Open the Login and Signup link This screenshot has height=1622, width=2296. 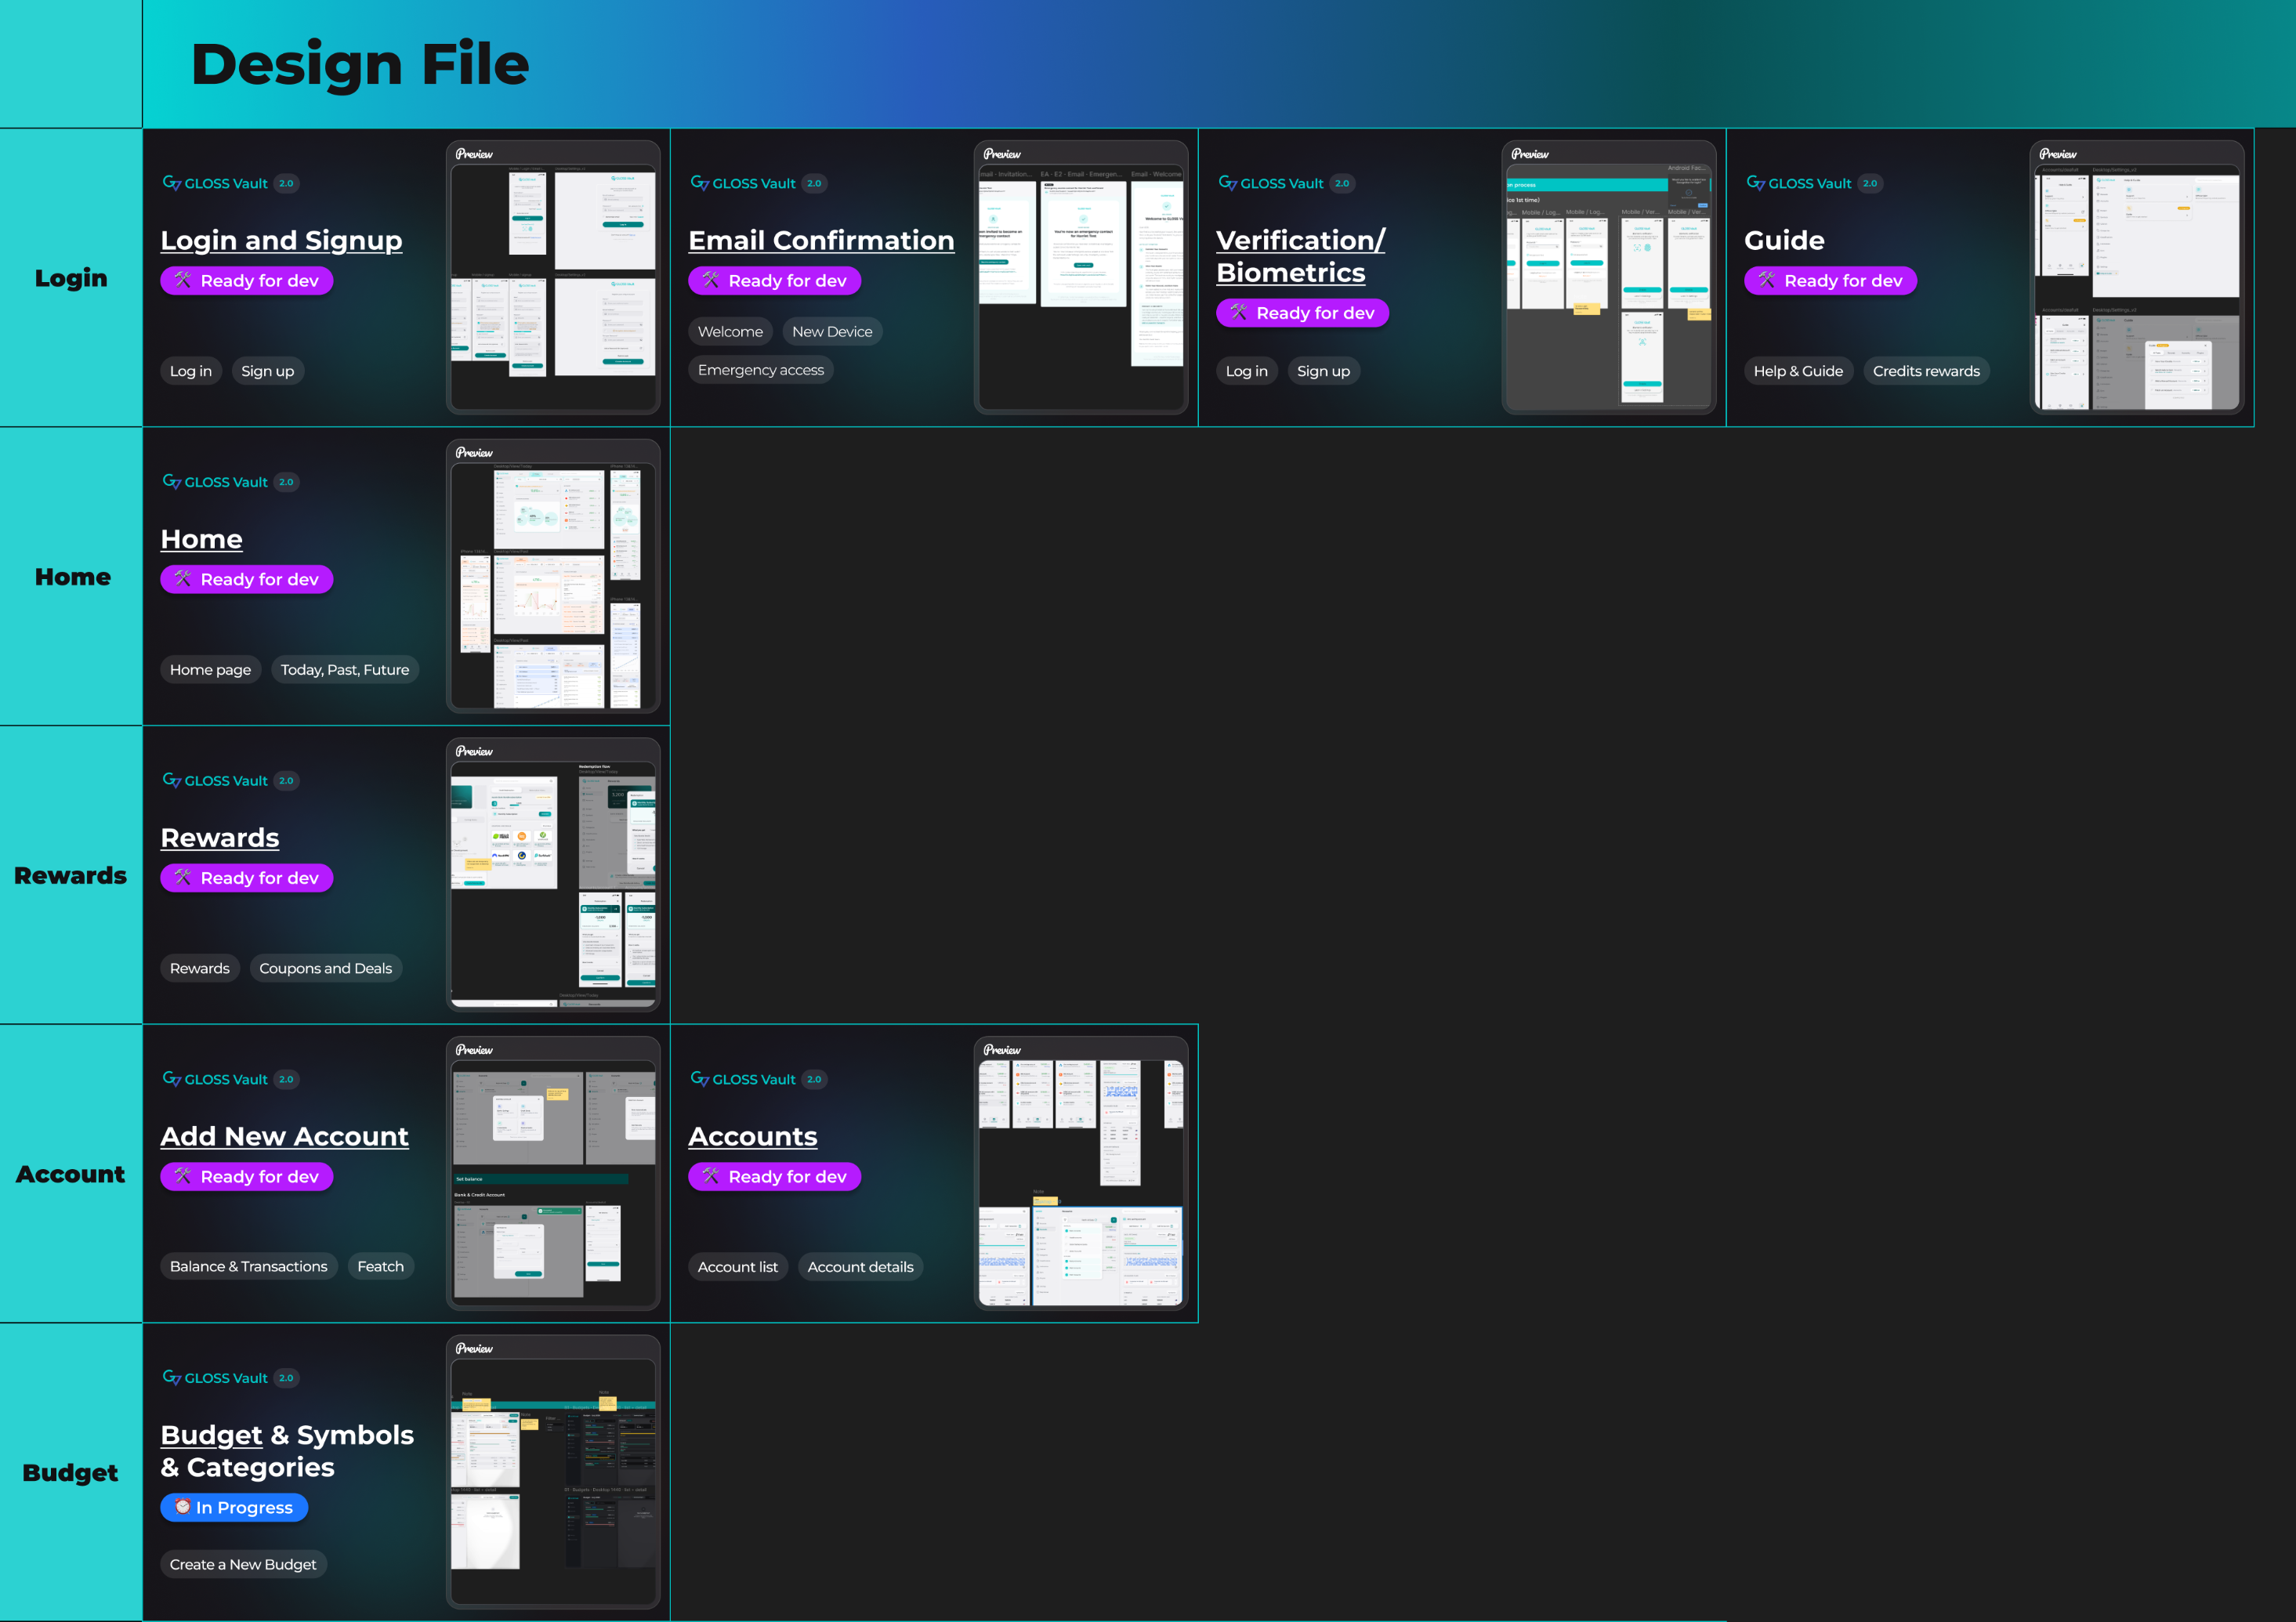[x=281, y=240]
